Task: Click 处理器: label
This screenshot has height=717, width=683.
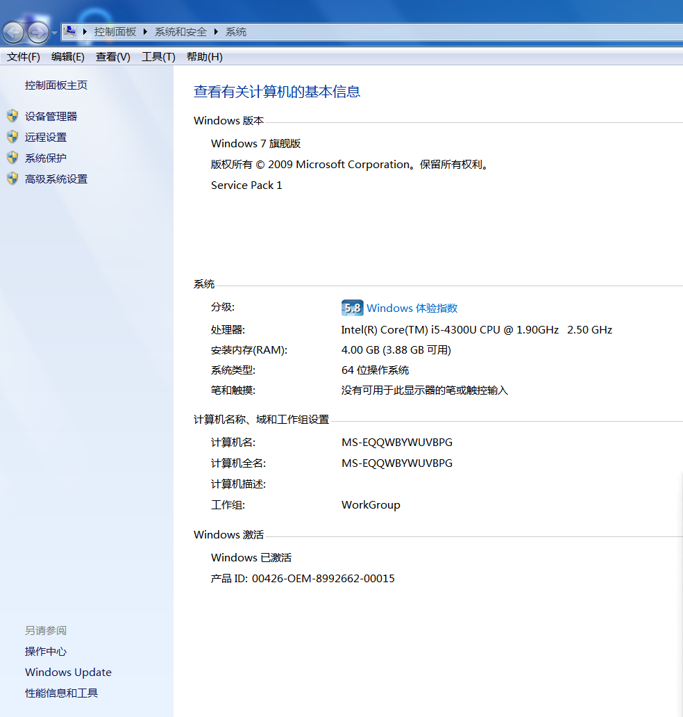Action: tap(228, 330)
